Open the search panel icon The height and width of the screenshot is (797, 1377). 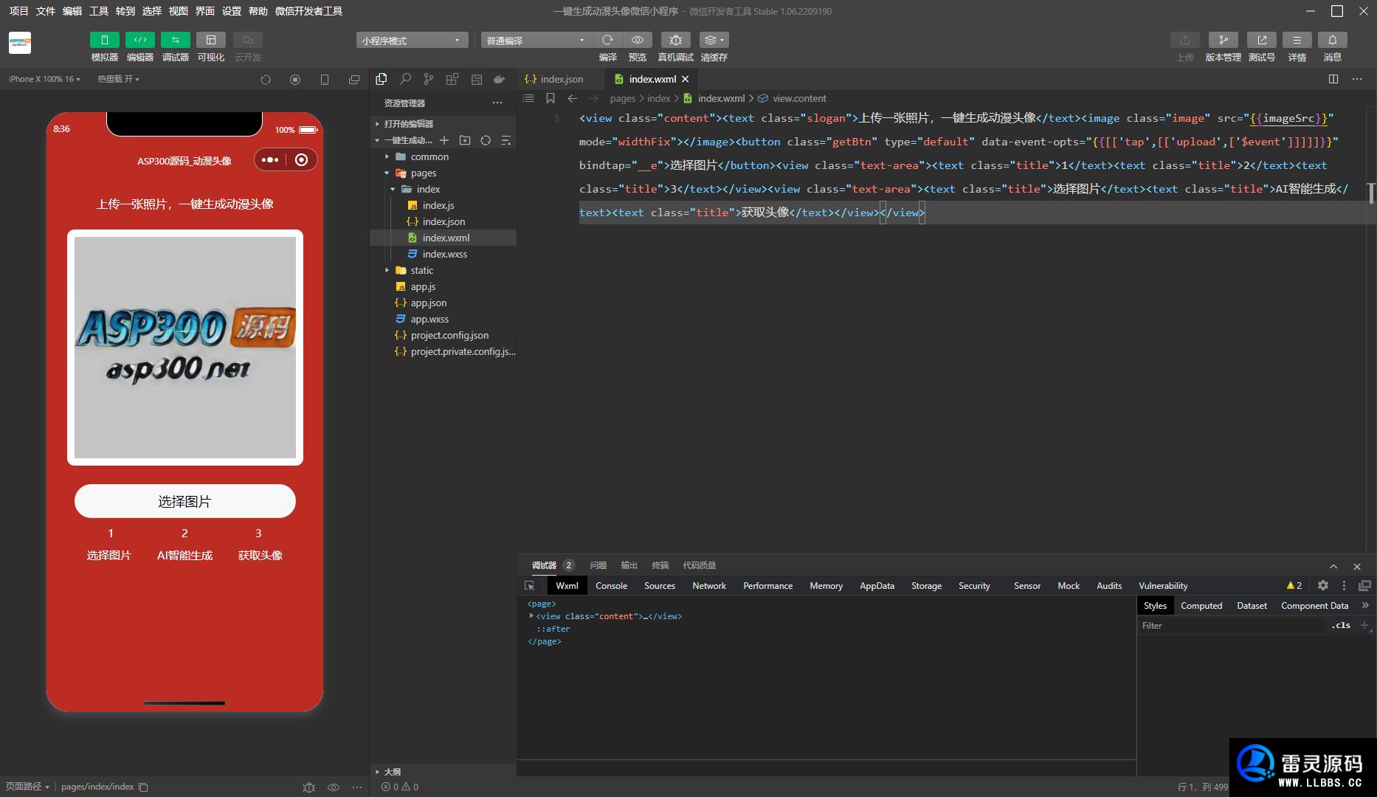[x=405, y=79]
